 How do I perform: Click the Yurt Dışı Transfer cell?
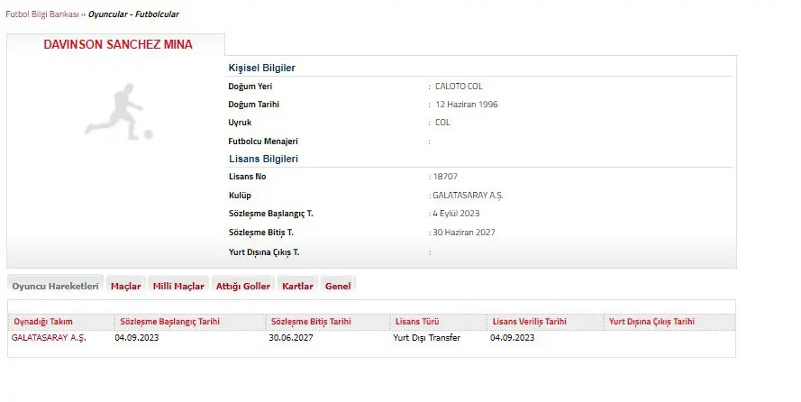click(426, 338)
